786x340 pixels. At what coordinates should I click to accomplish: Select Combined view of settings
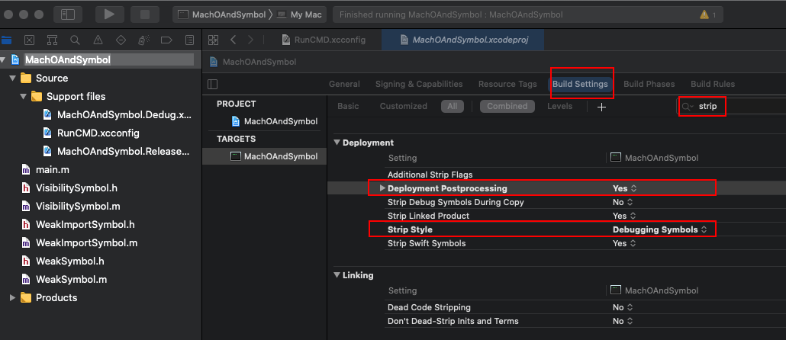point(507,106)
